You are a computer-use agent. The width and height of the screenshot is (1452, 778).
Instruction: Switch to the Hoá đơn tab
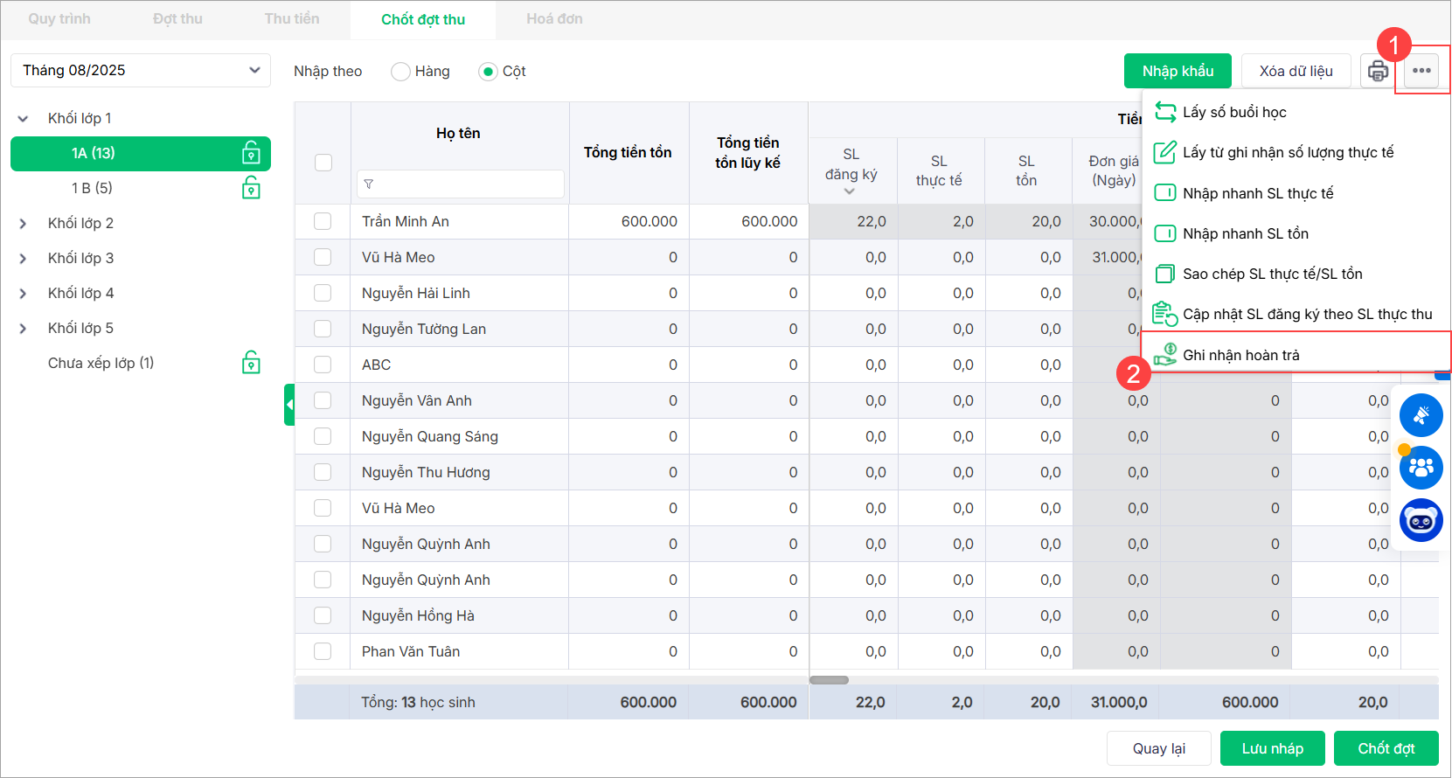(x=554, y=19)
